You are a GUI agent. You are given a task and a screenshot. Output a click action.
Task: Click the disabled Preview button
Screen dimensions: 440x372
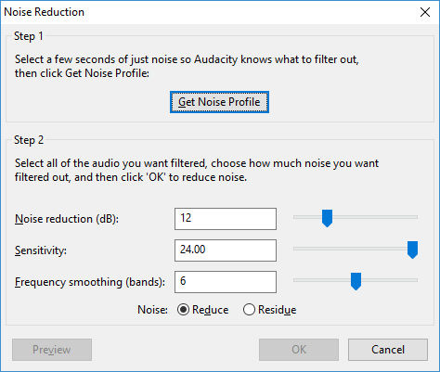[x=52, y=350]
